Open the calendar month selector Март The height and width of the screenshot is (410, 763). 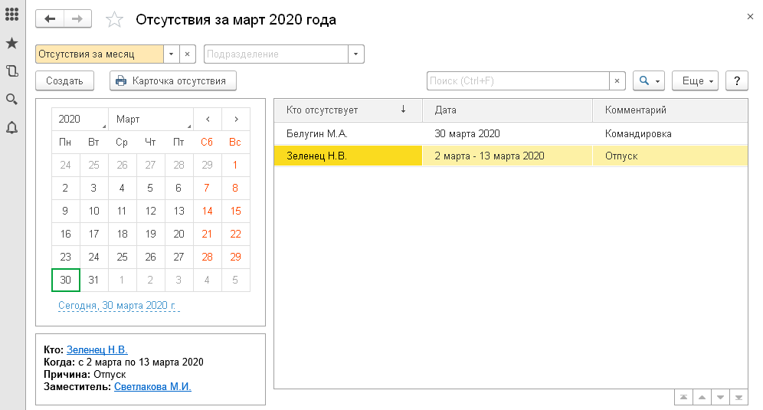tap(151, 120)
